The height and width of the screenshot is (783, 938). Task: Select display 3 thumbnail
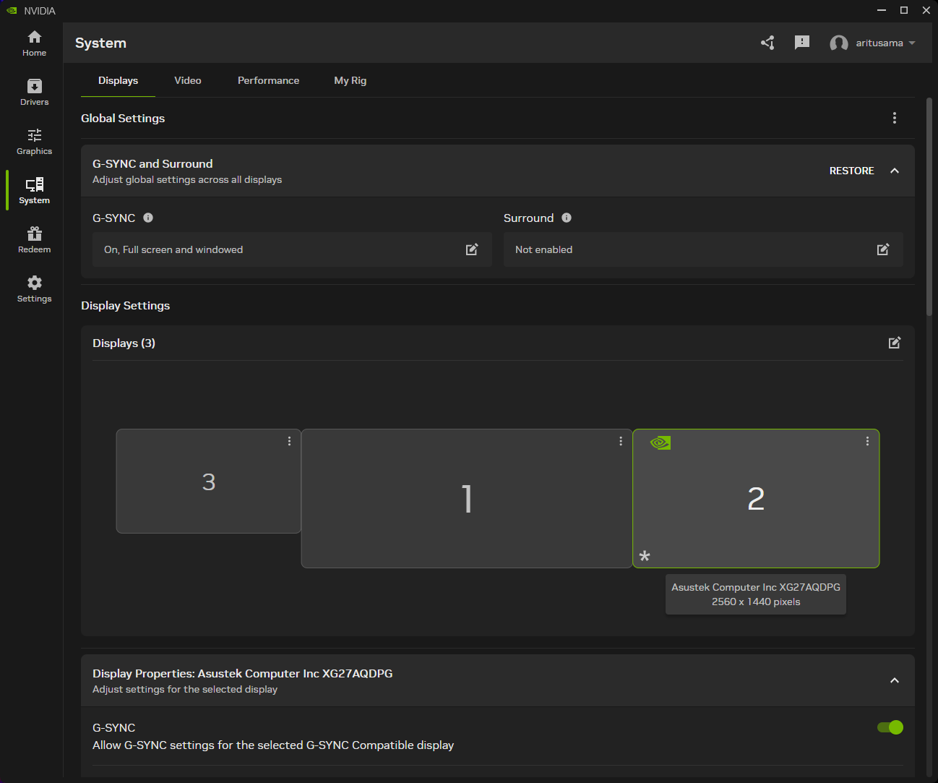[x=209, y=482]
